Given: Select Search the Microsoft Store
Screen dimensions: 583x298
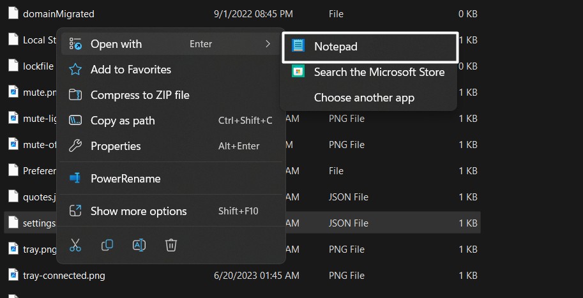Looking at the screenshot, I should point(379,72).
